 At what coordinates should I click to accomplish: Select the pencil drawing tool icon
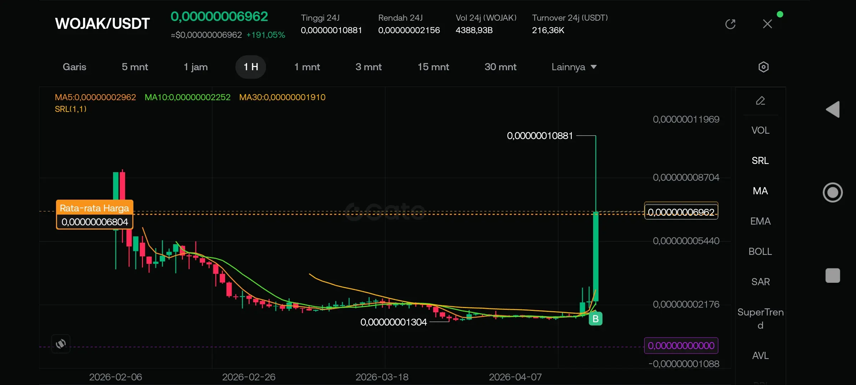click(760, 101)
